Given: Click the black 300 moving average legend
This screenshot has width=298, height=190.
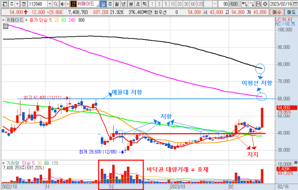Looking at the screenshot, I should point(81,20).
